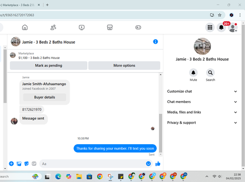Open the Marketplace storefront icon
Image resolution: width=245 pixels, height=182 pixels.
tap(110, 27)
